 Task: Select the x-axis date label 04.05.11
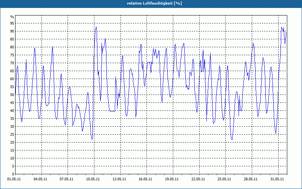click(40, 179)
